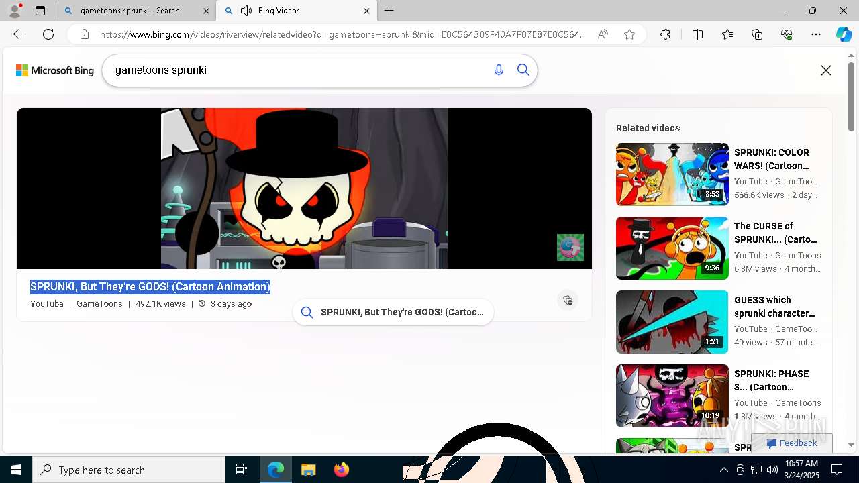Click the Microsoft Bing logo
Image resolution: width=859 pixels, height=483 pixels.
(55, 70)
